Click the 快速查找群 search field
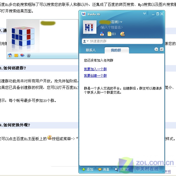Viewport: 176px width, 176px height. (x=122, y=41)
